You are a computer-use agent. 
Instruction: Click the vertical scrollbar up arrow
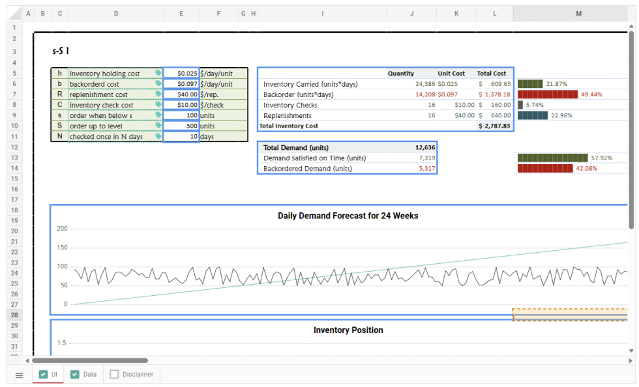pos(631,27)
